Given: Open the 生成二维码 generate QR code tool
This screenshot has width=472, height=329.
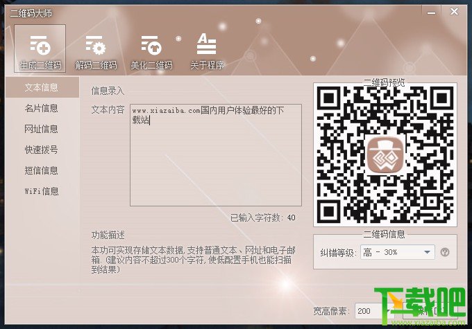Looking at the screenshot, I should [x=40, y=48].
